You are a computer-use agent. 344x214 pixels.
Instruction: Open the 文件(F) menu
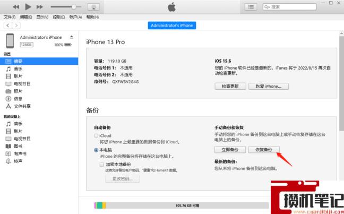tap(10, 17)
